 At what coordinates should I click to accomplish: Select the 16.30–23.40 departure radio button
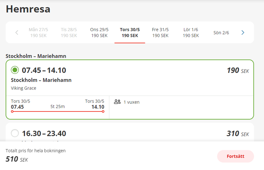pos(15,133)
